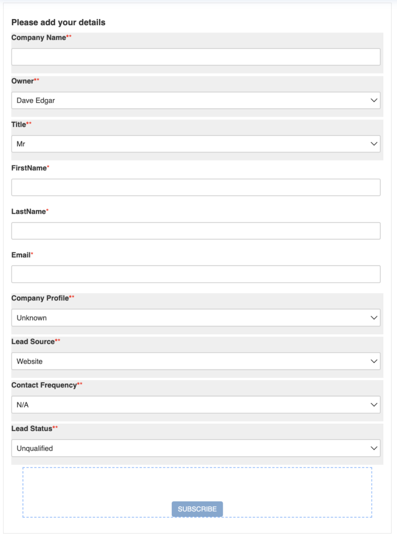The height and width of the screenshot is (539, 397).
Task: Click the Lead Source dropdown chevron
Action: pyautogui.click(x=374, y=361)
